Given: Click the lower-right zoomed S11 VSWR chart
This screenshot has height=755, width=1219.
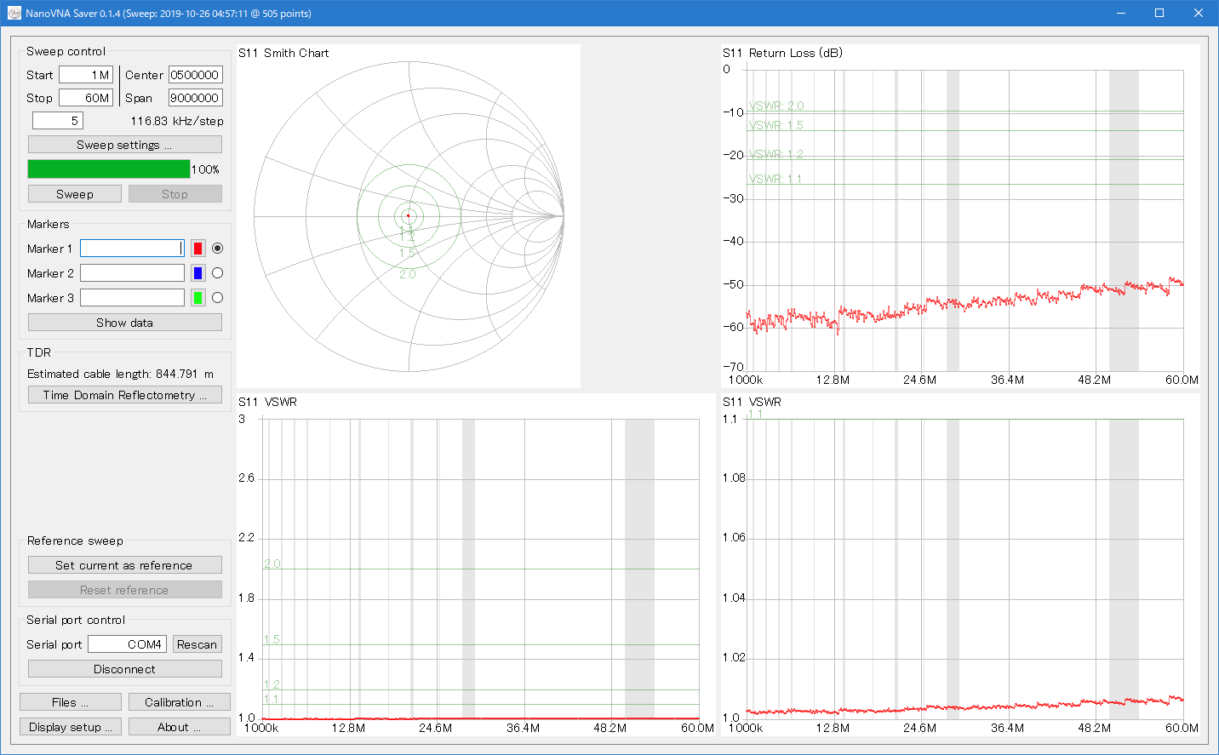Looking at the screenshot, I should pyautogui.click(x=960, y=565).
